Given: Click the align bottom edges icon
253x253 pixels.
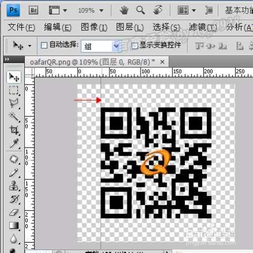Looking at the screenshot, I should click(x=223, y=46).
